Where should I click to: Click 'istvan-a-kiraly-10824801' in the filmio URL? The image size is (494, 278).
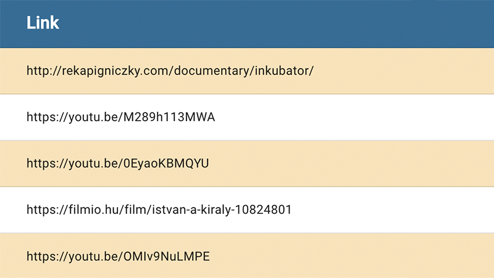coord(222,209)
